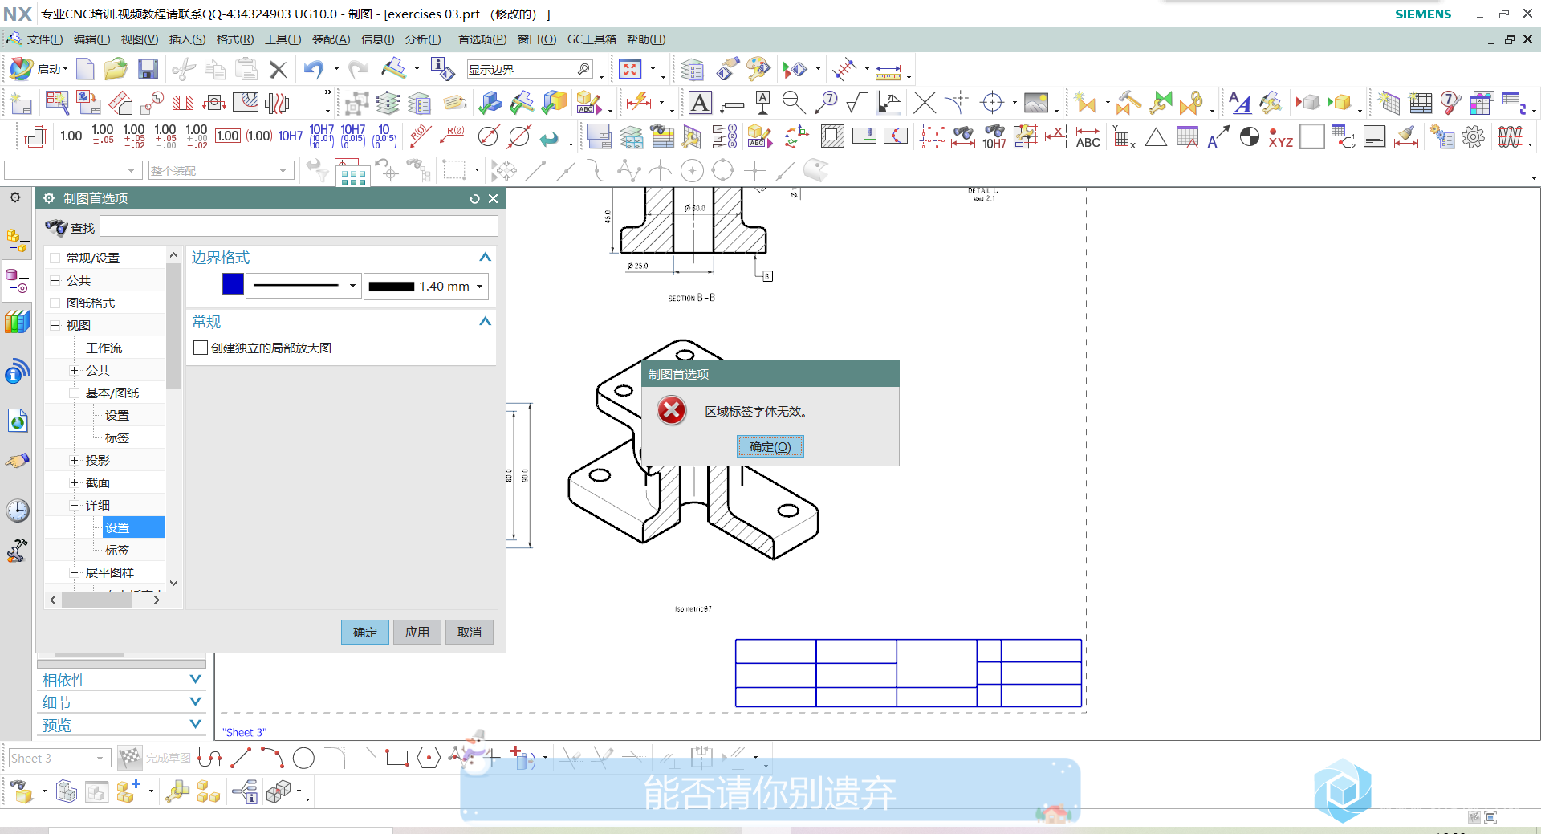Click 完成草图 finish sketch button
The height and width of the screenshot is (834, 1541).
(155, 758)
